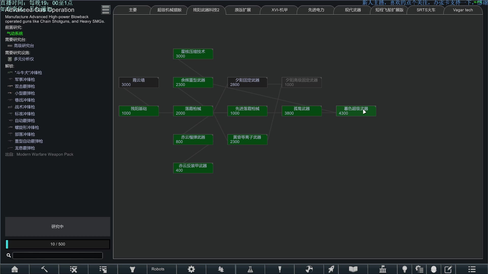The height and width of the screenshot is (274, 488).
Task: Select the 赤云反装甲武器 research node
Action: point(193,168)
